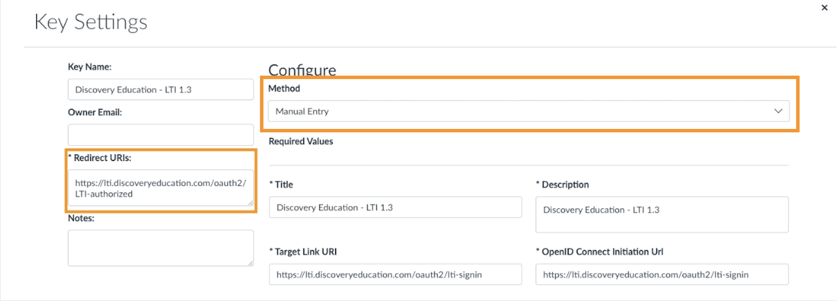Click inside the Redirect URIs text area
The image size is (837, 301).
click(160, 188)
